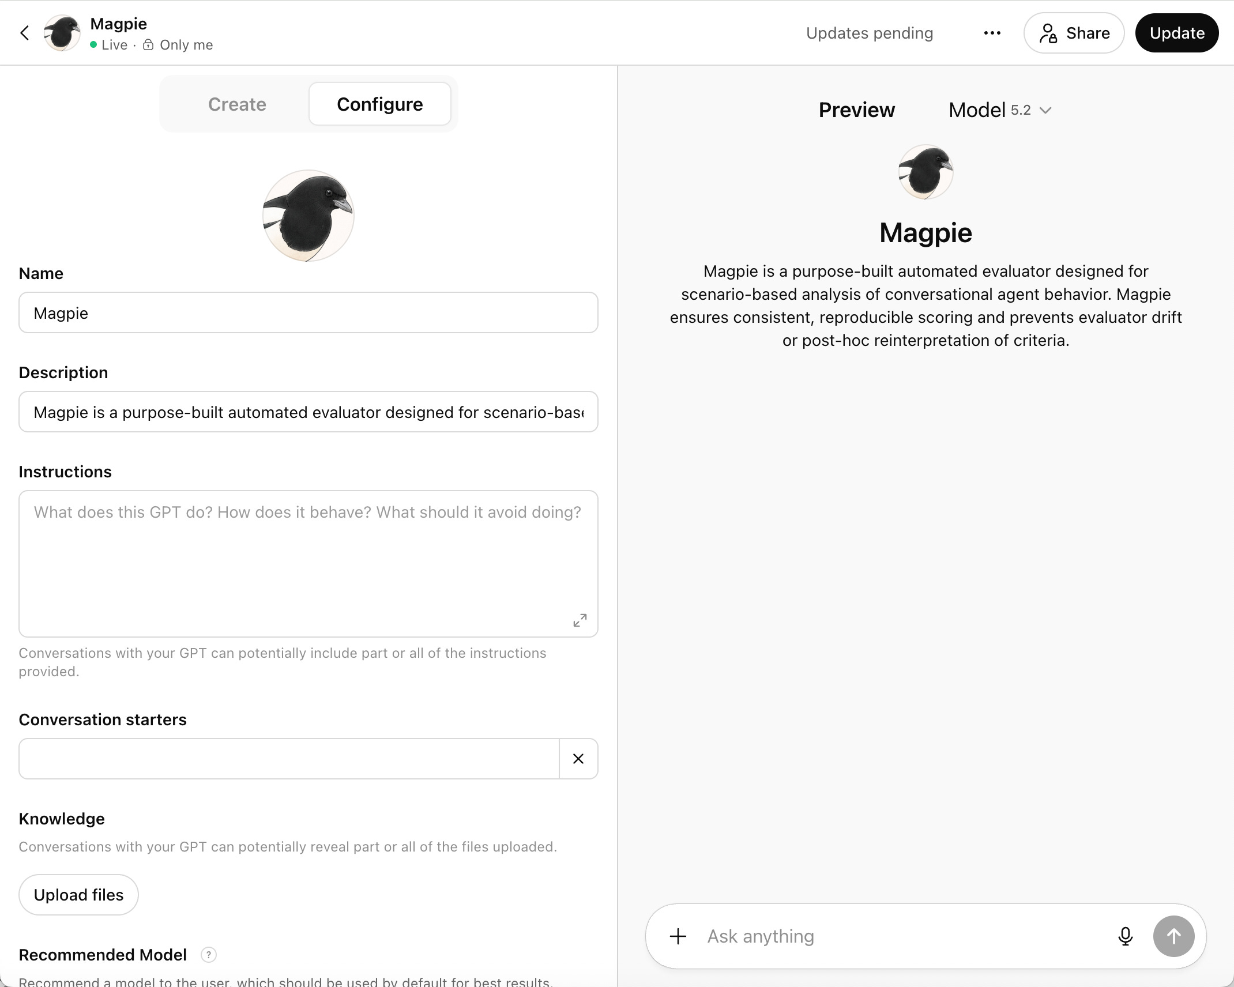Click the microphone dictation icon

coord(1125,936)
